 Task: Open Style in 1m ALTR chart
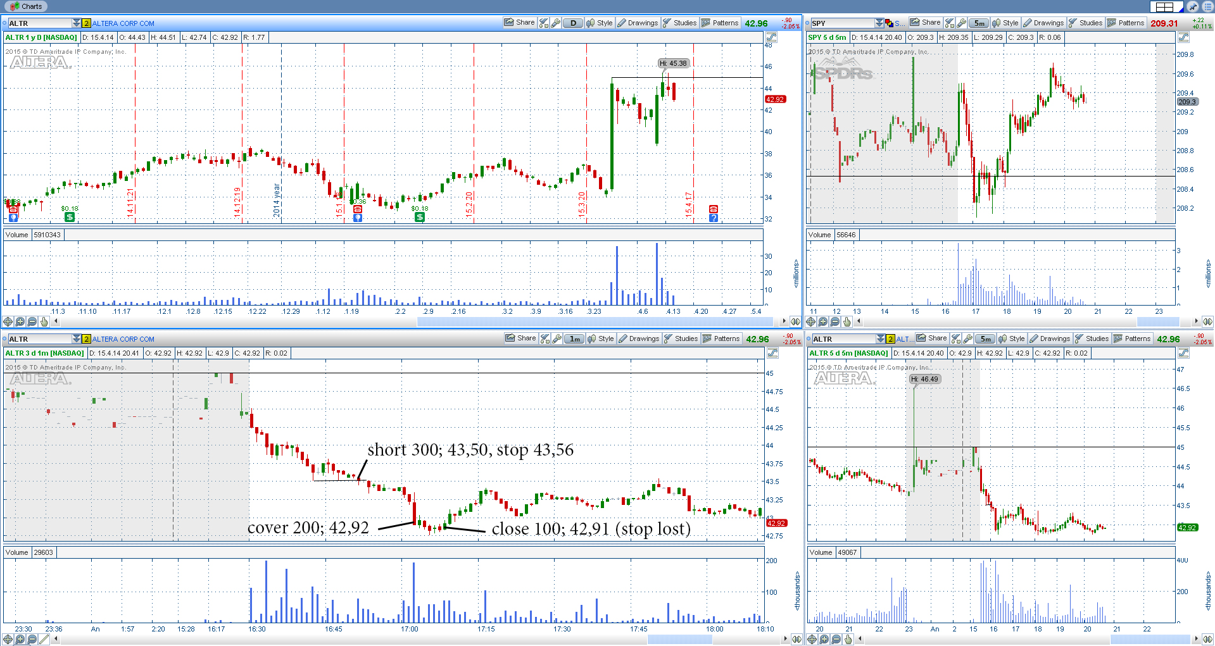[601, 339]
